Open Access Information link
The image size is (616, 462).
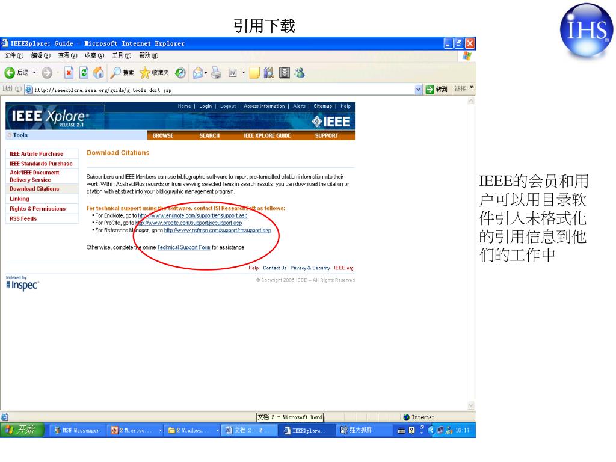pyautogui.click(x=265, y=106)
